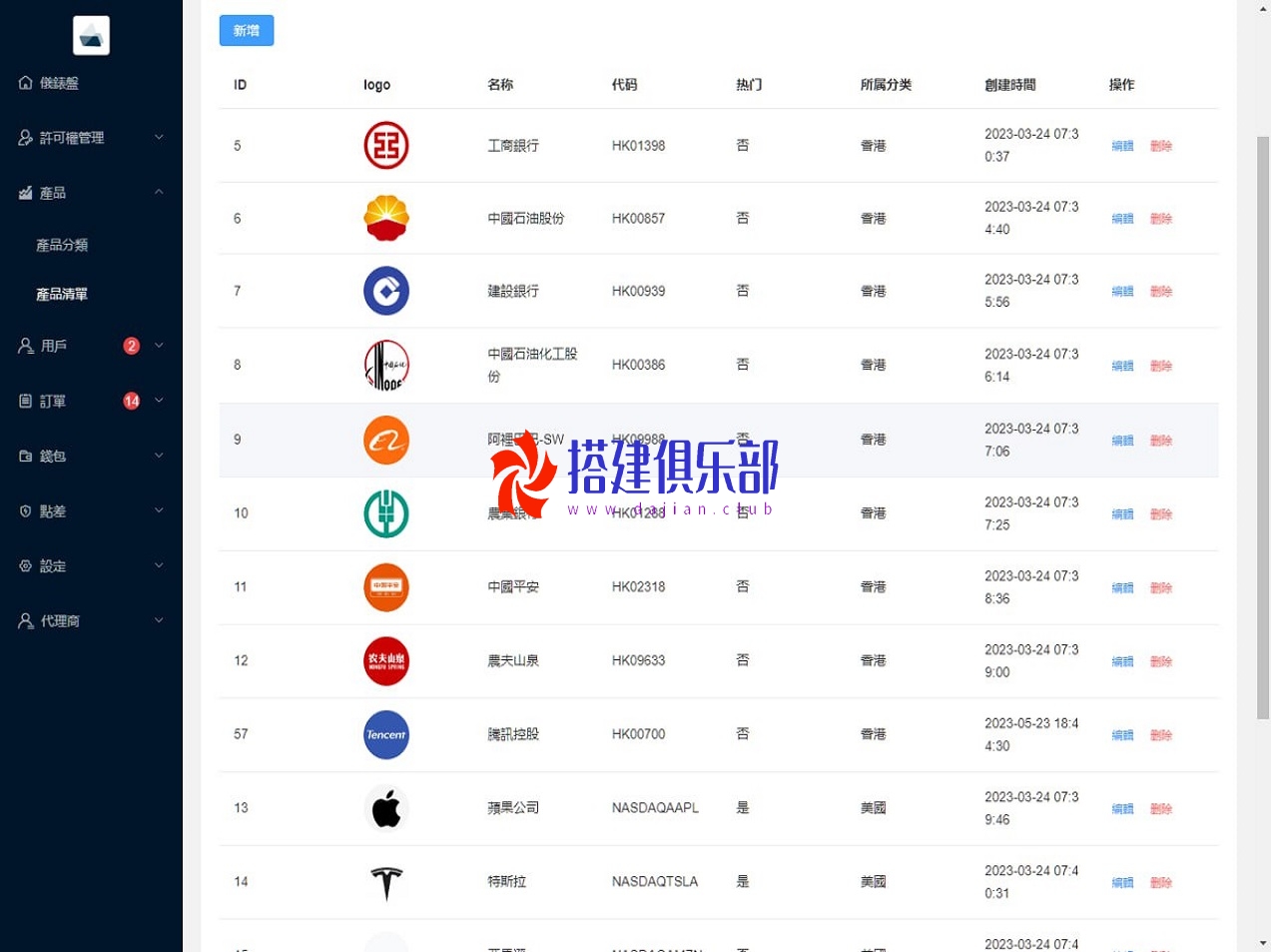The height and width of the screenshot is (952, 1271).
Task: Expand the 點差 menu chevron
Action: (x=159, y=509)
